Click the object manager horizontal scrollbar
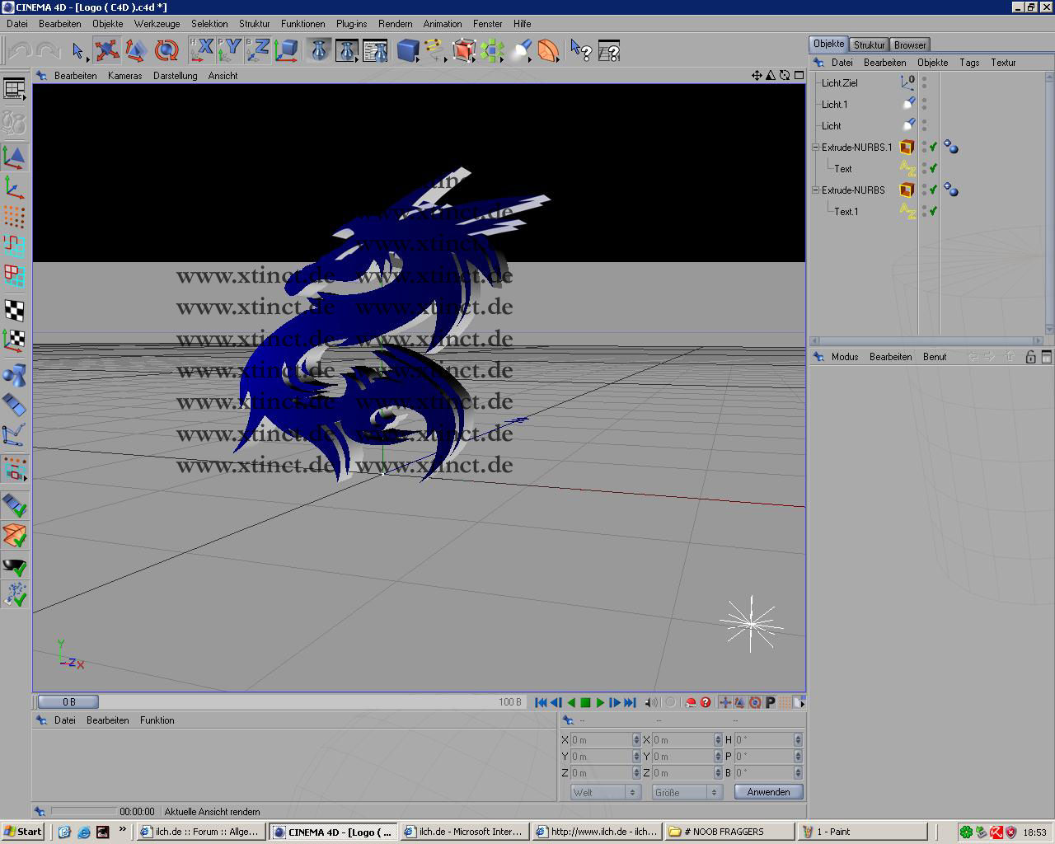Image resolution: width=1055 pixels, height=844 pixels. pyautogui.click(x=926, y=340)
